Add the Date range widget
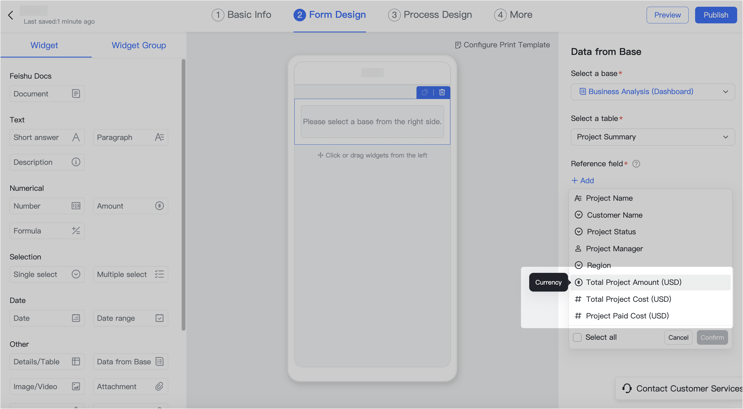Screen dimensions: 743x409 coord(130,318)
